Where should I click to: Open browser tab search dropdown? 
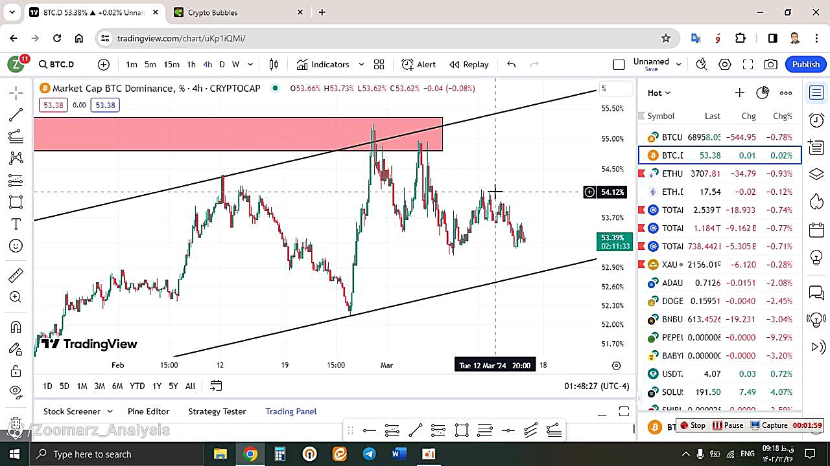click(x=12, y=12)
